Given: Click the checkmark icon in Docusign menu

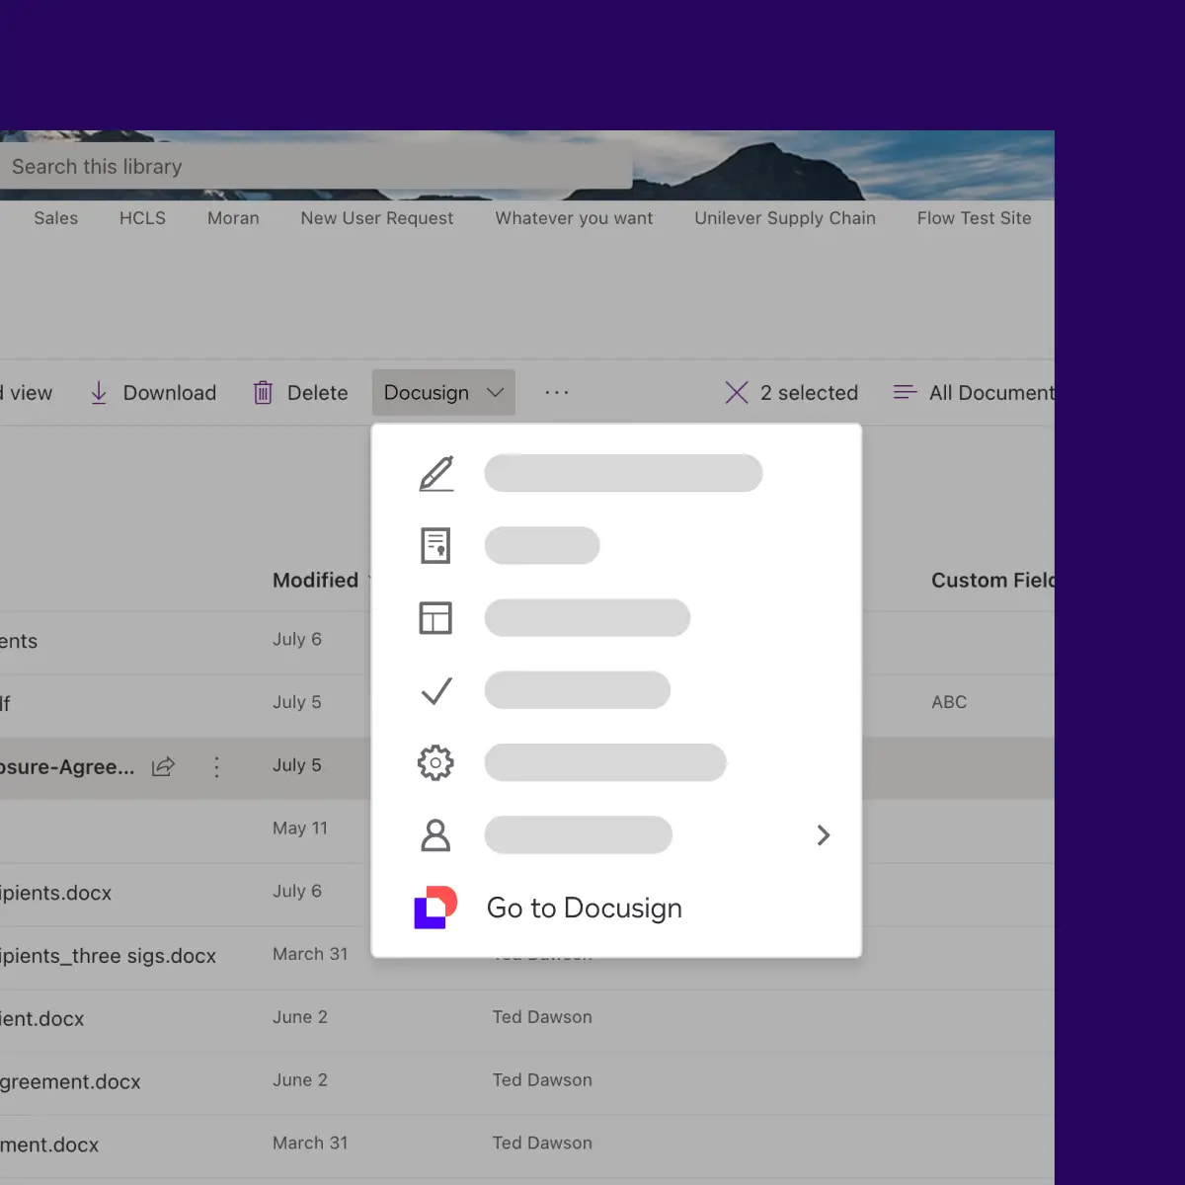Looking at the screenshot, I should (x=435, y=690).
